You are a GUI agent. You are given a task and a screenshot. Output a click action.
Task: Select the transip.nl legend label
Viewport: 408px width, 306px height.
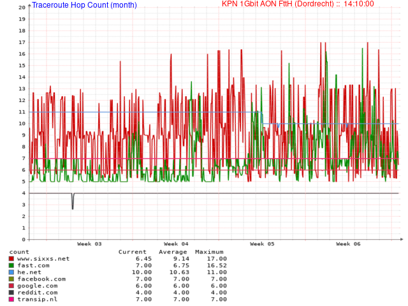37,299
